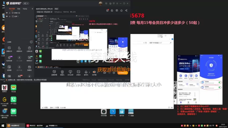
Task: Open the settings gear in the bottom toolbar
Action: pyautogui.click(x=114, y=73)
